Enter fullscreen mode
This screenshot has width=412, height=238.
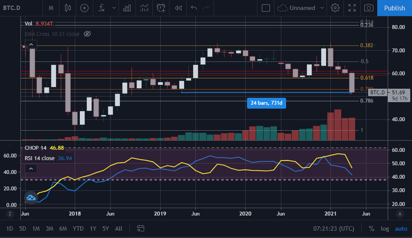(352, 8)
